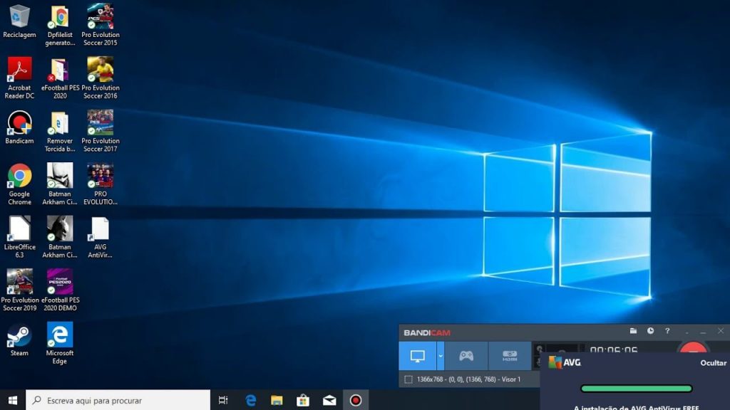The width and height of the screenshot is (730, 410).
Task: Open Pro Evolution Soccer 2015
Action: 100,18
